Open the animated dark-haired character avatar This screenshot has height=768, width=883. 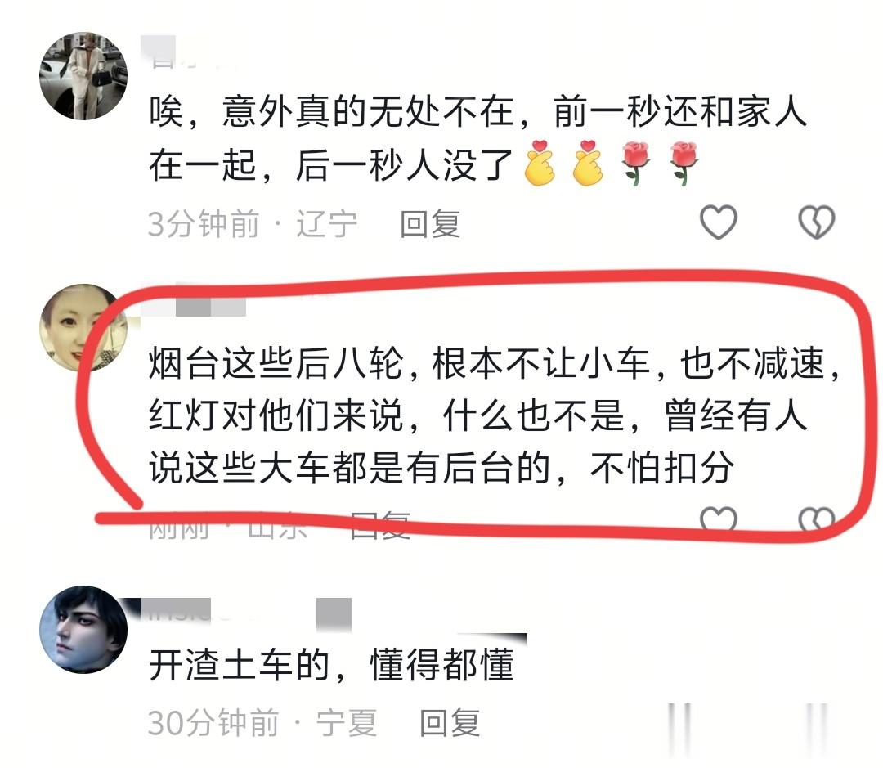tap(83, 630)
